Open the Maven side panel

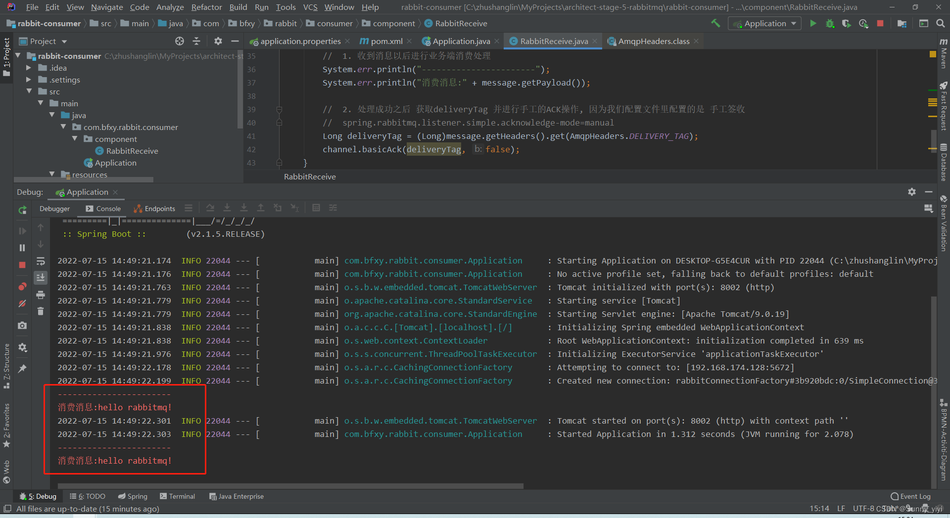tap(944, 53)
